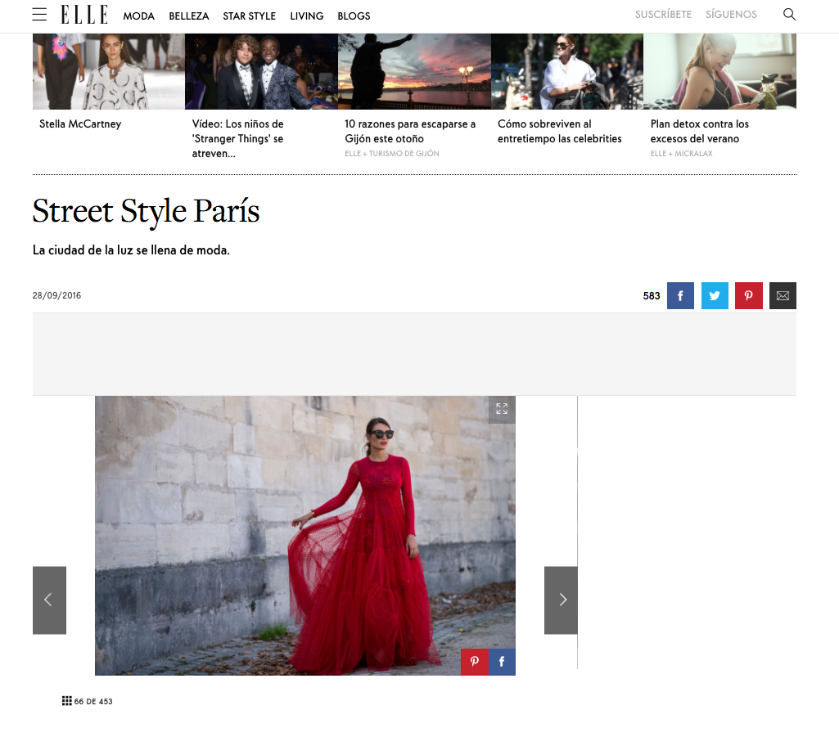
Task: Click ELLE + MICRALAX label
Action: point(681,154)
